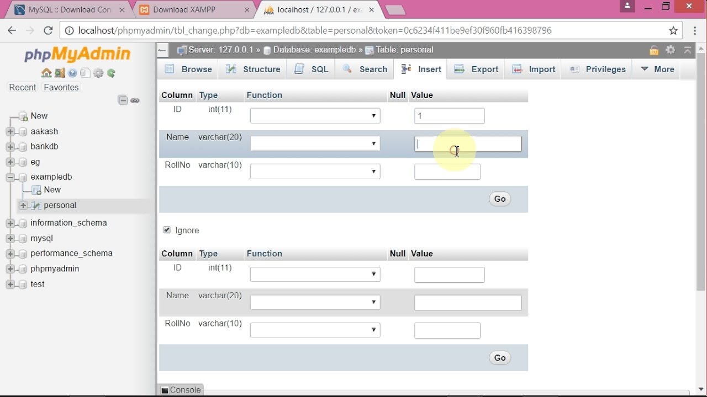This screenshot has width=707, height=397.
Task: Click top-level New database item
Action: 39,116
